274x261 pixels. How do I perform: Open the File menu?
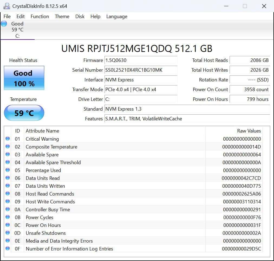pyautogui.click(x=7, y=16)
